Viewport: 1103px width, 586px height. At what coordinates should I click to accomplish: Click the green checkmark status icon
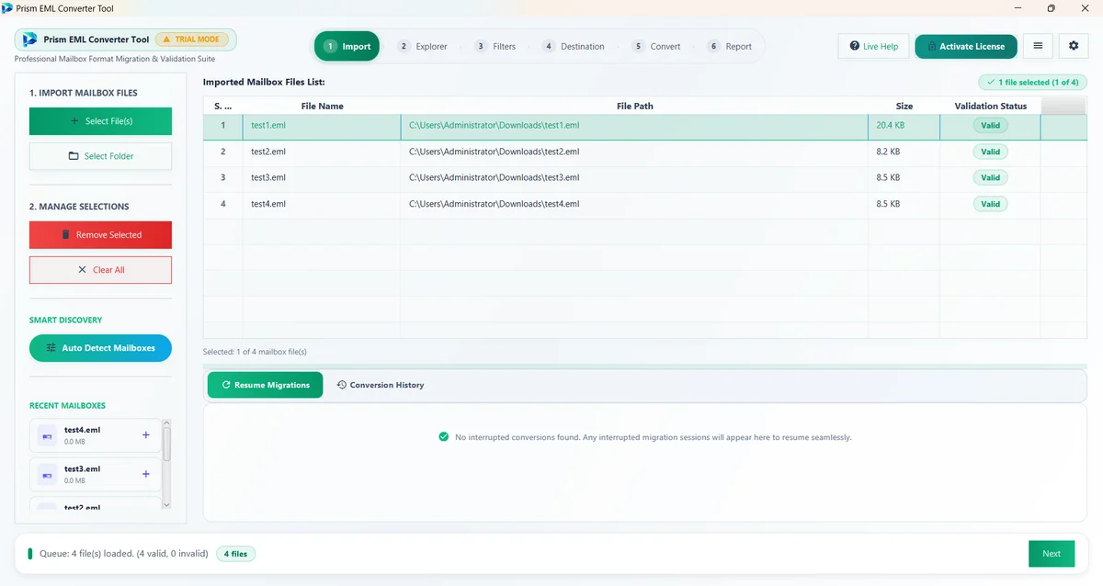pos(444,437)
